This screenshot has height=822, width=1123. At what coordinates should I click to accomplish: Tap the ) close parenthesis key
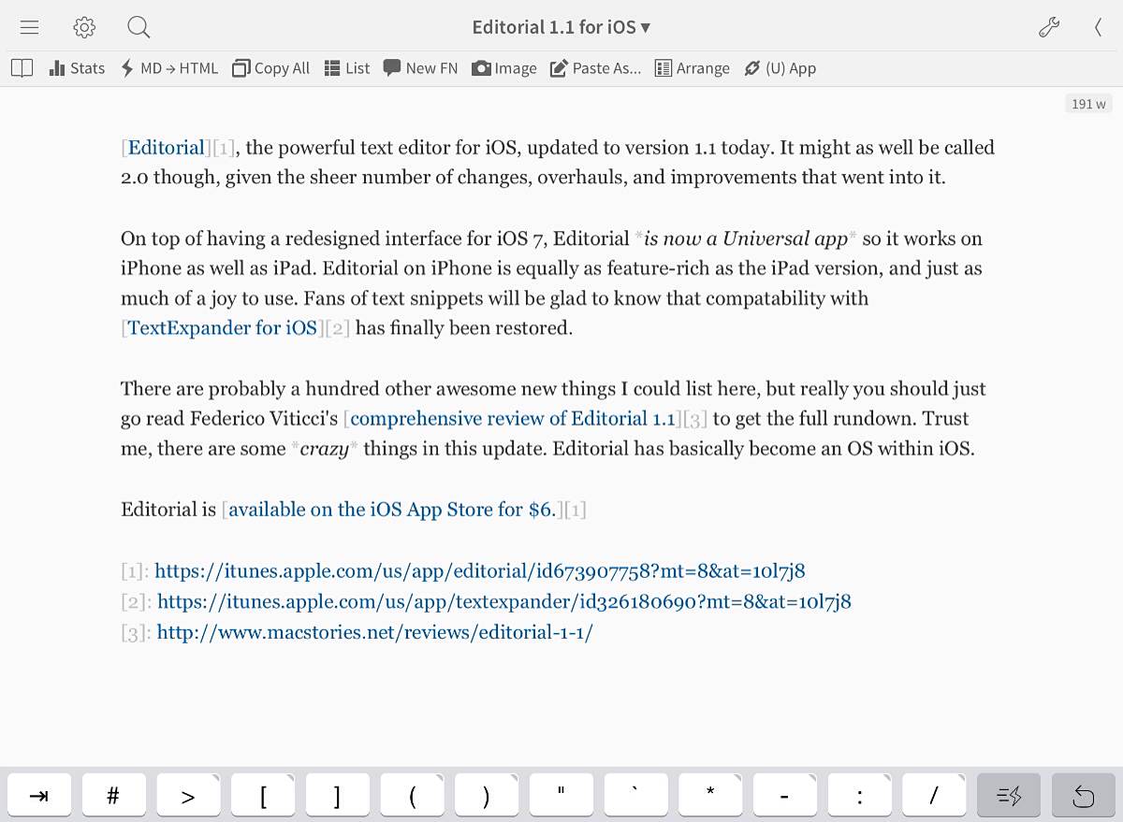pyautogui.click(x=487, y=796)
